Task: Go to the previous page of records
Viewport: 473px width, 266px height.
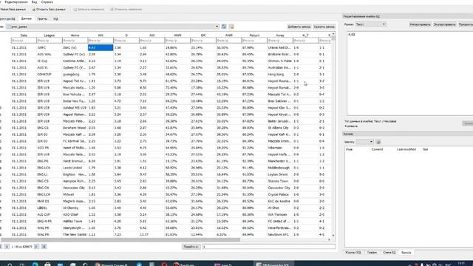Action: [7, 247]
